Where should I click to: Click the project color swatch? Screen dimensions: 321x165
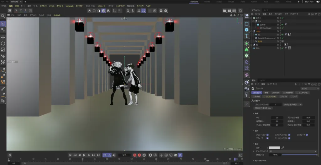coord(274,147)
